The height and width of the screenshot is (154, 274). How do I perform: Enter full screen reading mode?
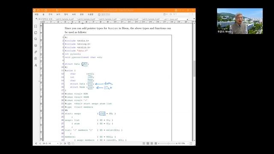(191, 143)
